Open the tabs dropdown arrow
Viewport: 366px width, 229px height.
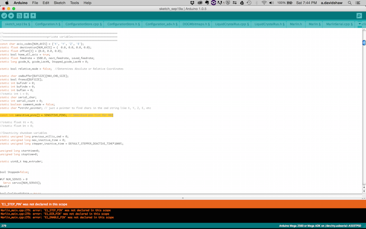[x=360, y=24]
